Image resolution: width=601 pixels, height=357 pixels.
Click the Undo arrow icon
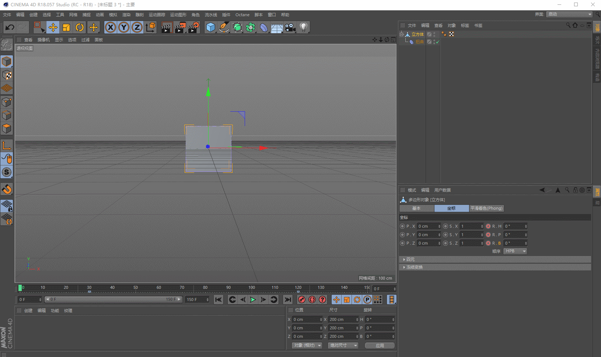click(10, 27)
